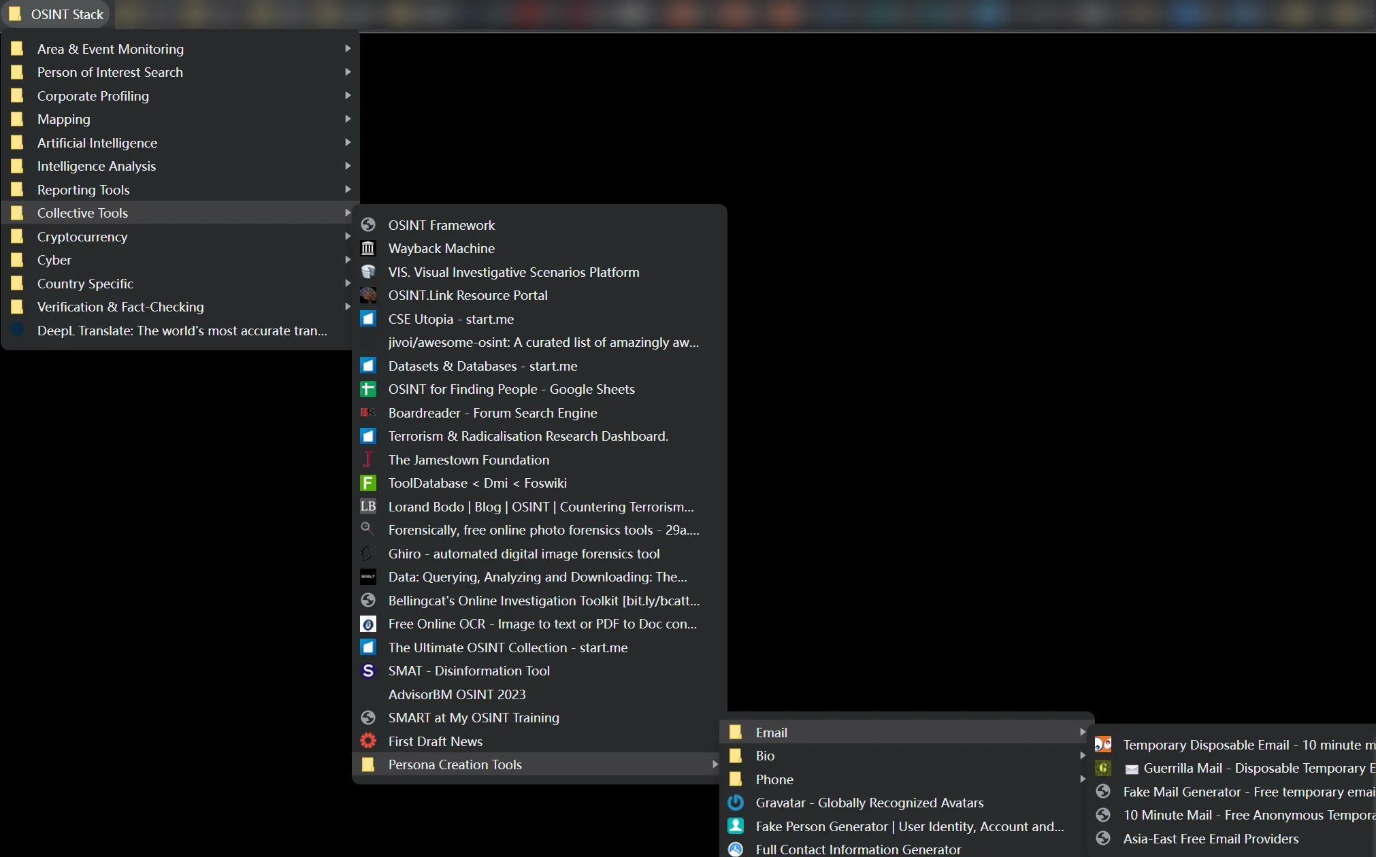Click the OSINT Framework globe icon
The image size is (1376, 857).
pos(368,224)
